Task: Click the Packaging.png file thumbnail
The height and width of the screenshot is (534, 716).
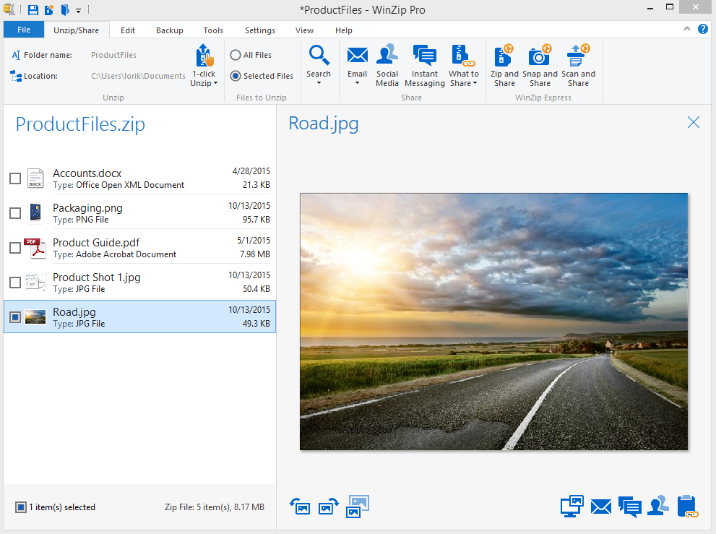Action: click(x=35, y=213)
